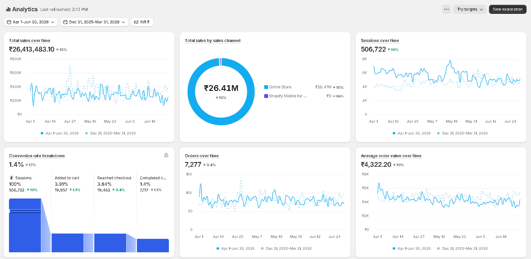Click the Completed checkout funnel bar

(x=153, y=246)
